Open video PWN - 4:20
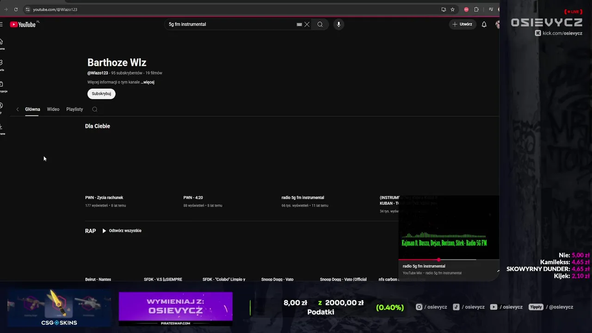Viewport: 592px width, 333px height. [193, 197]
